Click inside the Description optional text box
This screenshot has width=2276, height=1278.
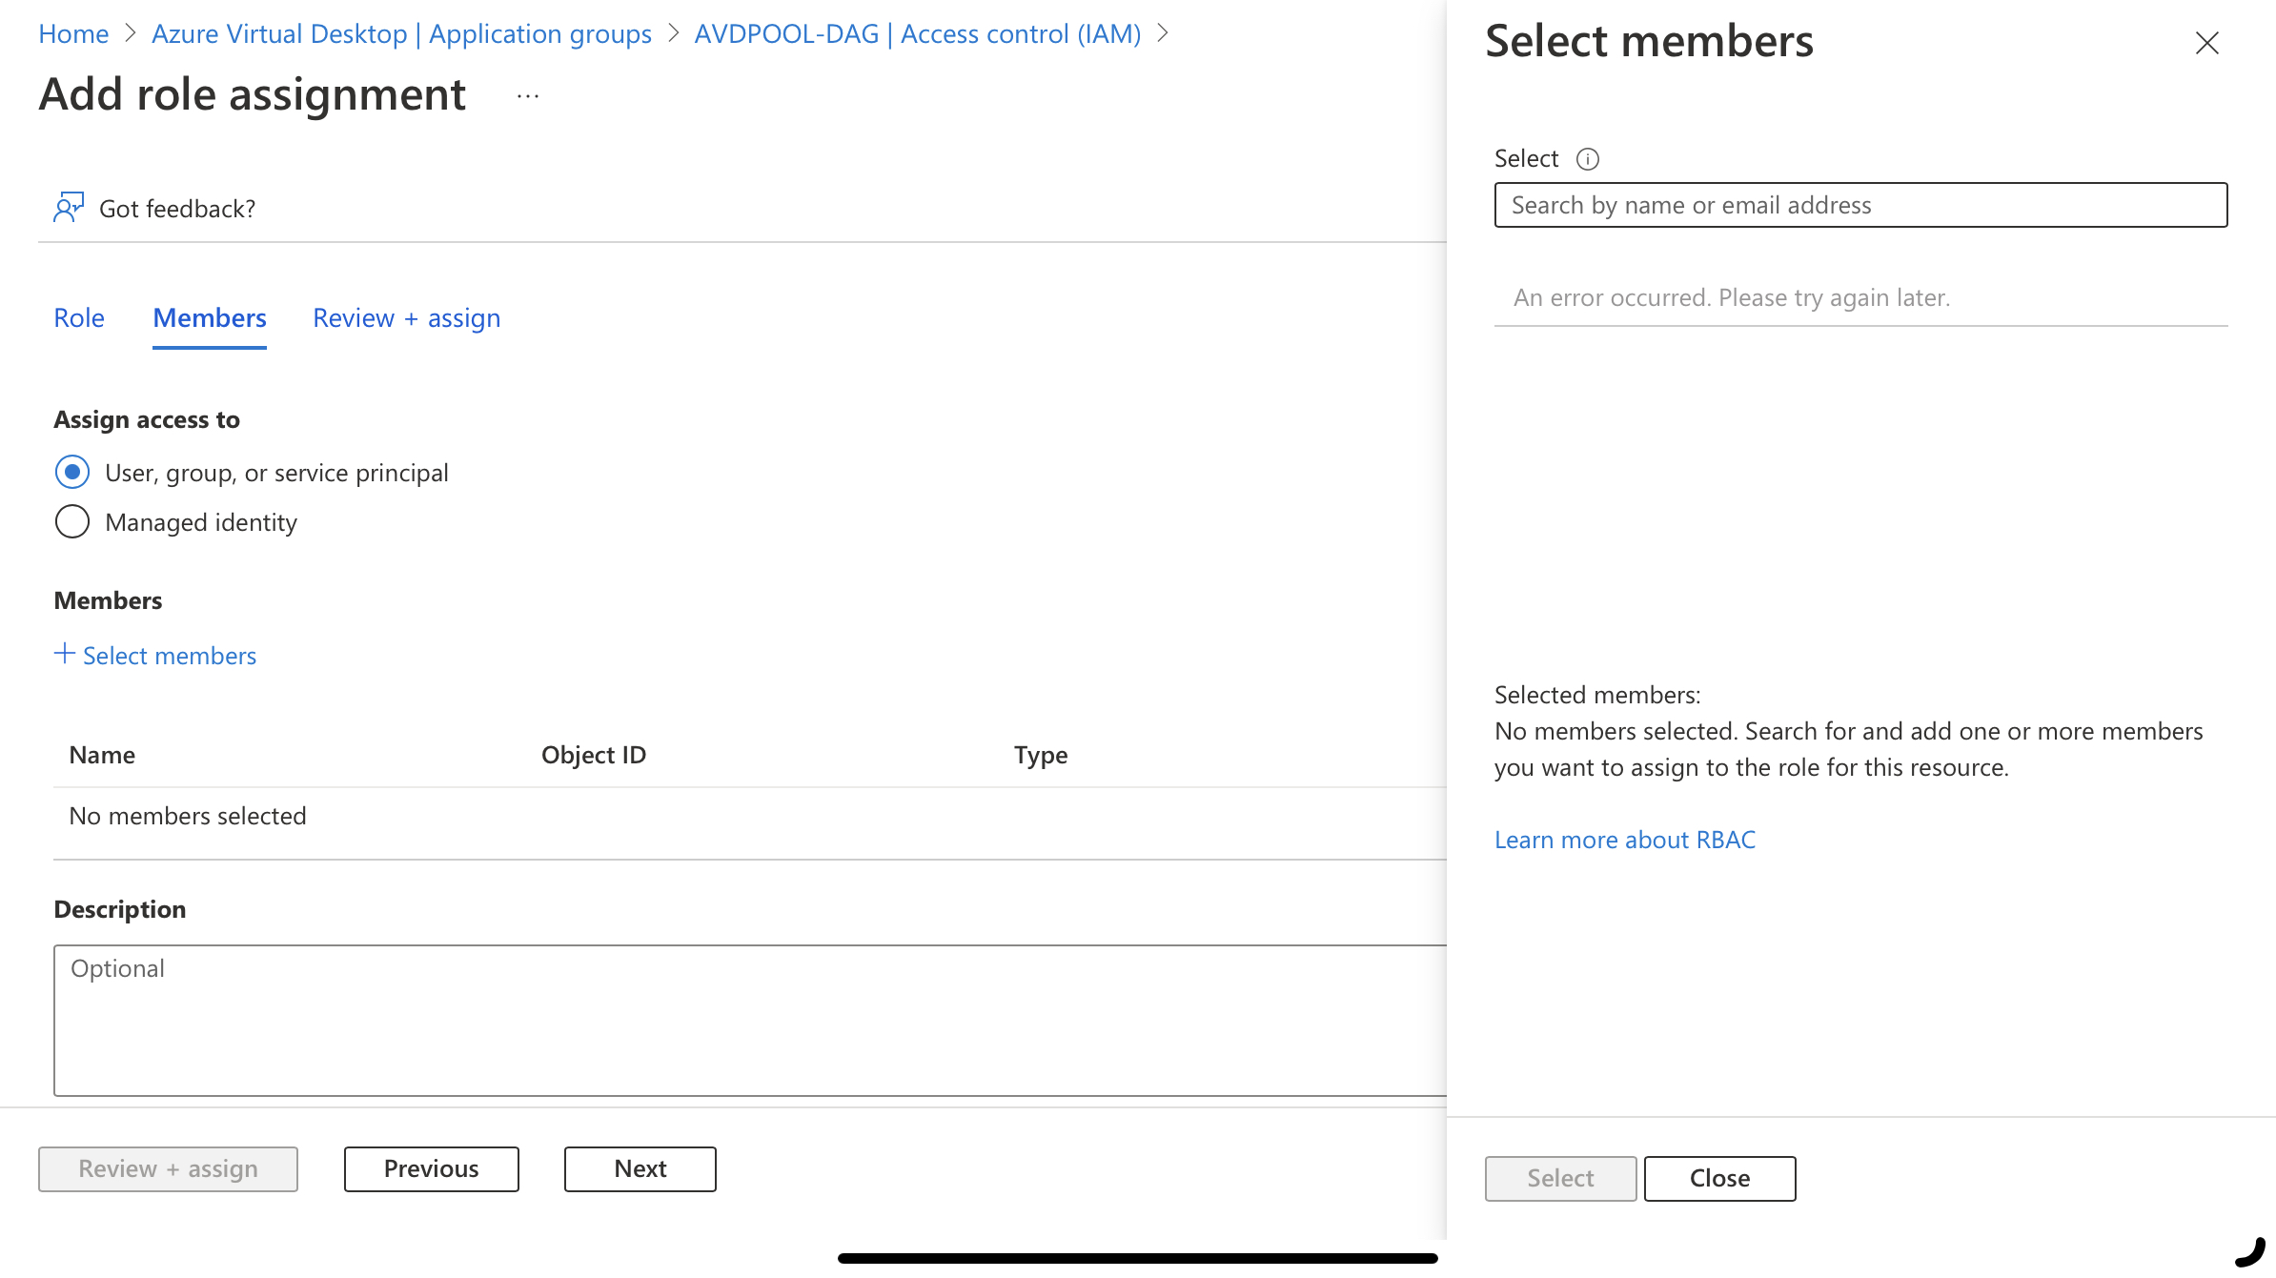[x=749, y=1020]
